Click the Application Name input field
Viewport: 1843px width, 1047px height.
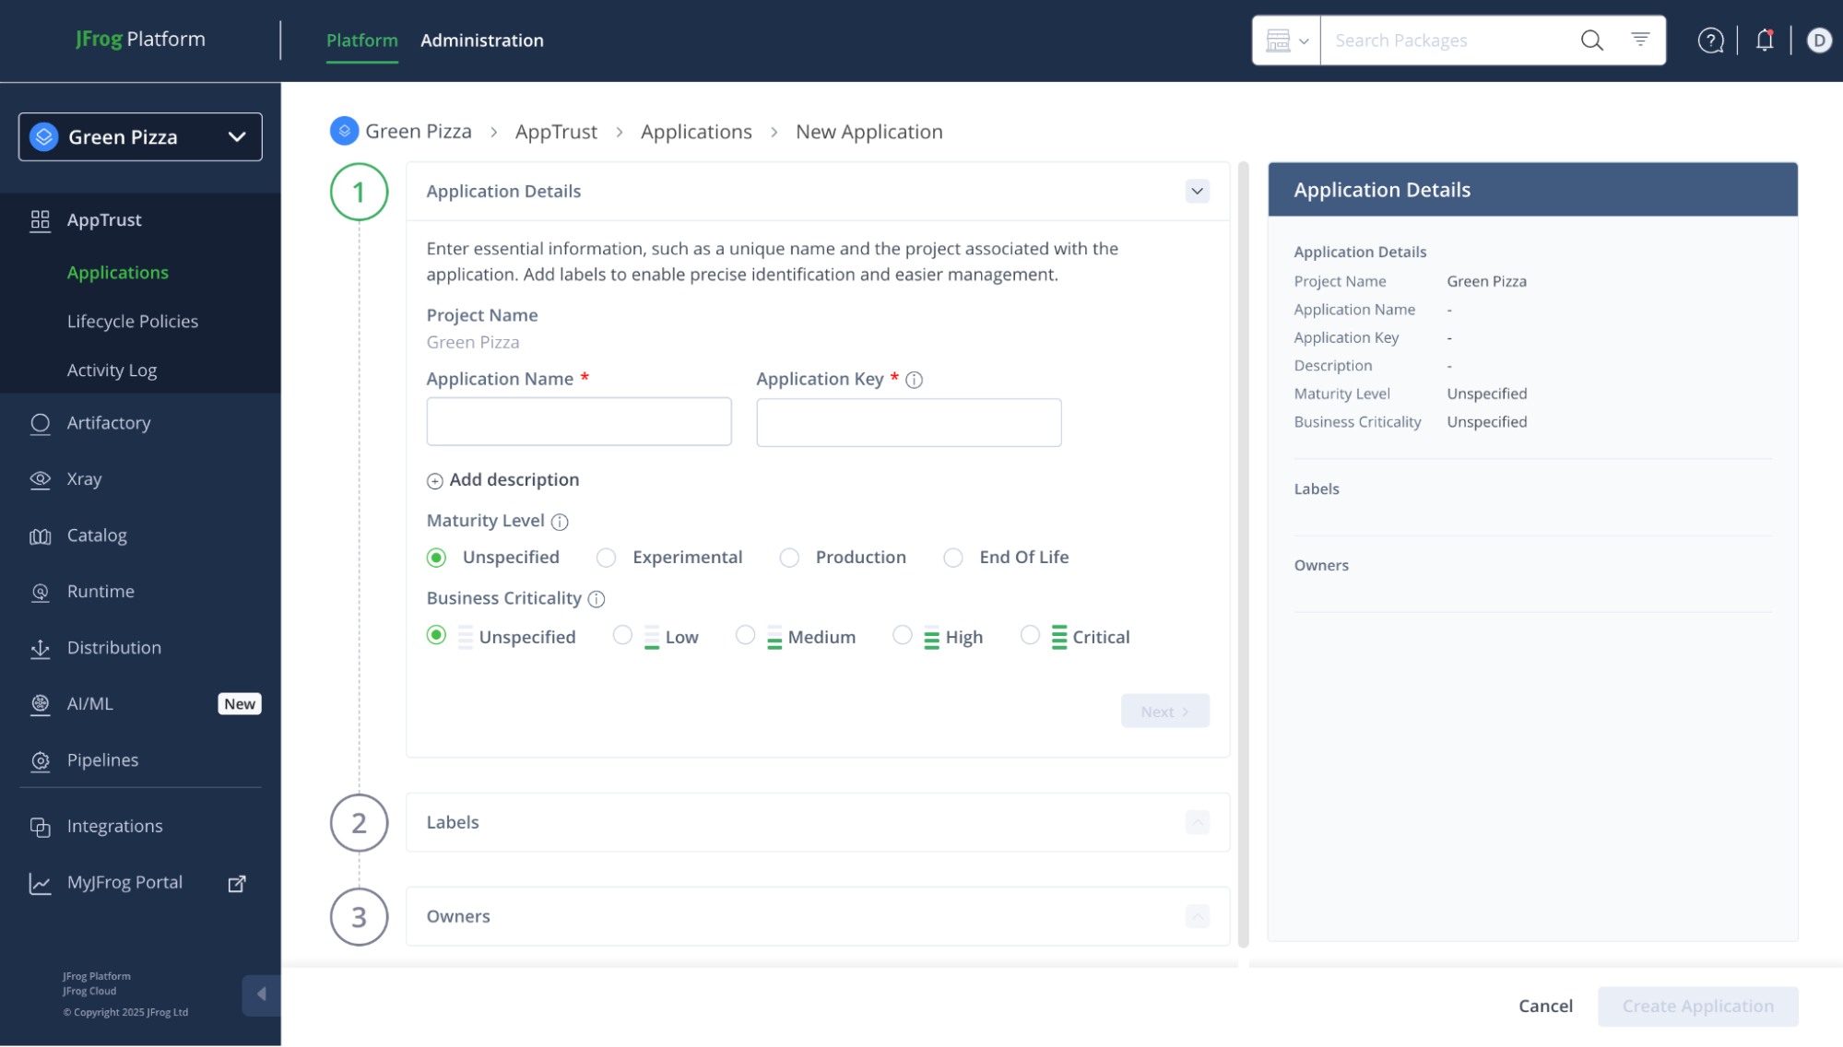(x=578, y=422)
